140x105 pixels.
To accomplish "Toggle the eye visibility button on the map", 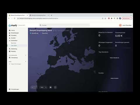I will pyautogui.click(x=50, y=87).
